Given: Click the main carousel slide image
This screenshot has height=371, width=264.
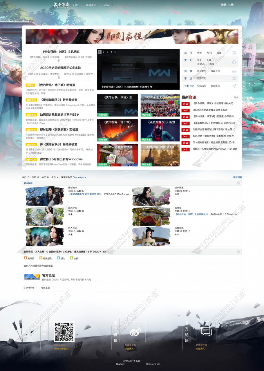Looking at the screenshot, I should [x=138, y=69].
